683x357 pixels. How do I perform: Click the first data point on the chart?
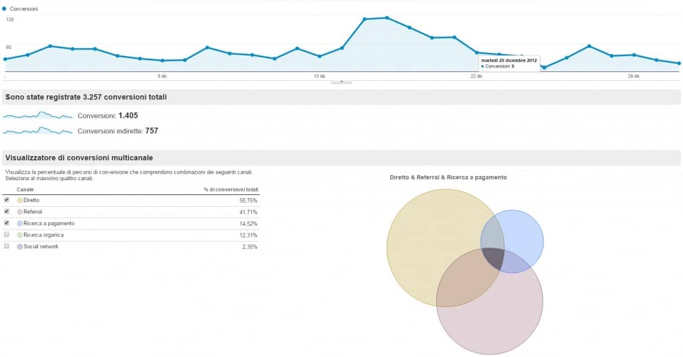pyautogui.click(x=5, y=59)
